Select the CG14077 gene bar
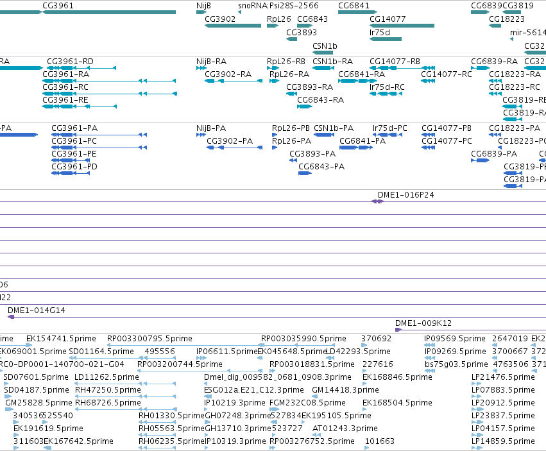 click(402, 26)
